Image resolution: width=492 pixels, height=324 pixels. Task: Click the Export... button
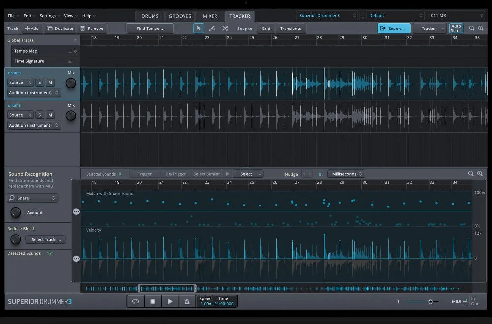(x=394, y=28)
